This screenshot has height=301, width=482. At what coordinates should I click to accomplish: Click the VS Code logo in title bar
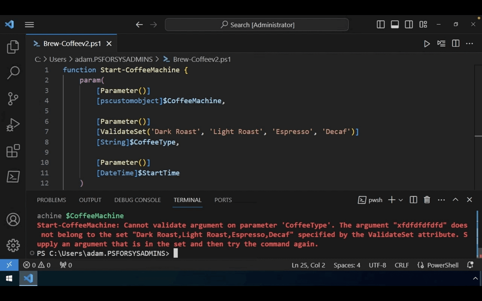pos(10,25)
